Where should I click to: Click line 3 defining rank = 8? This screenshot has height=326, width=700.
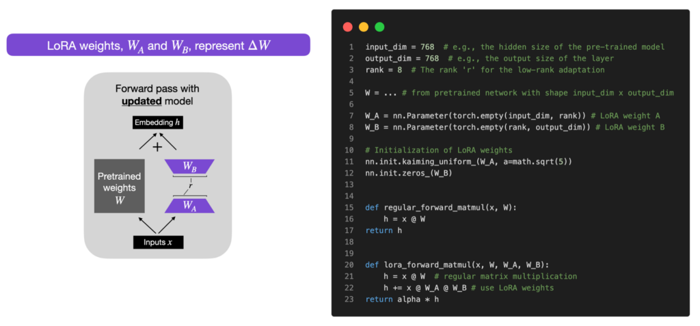485,70
